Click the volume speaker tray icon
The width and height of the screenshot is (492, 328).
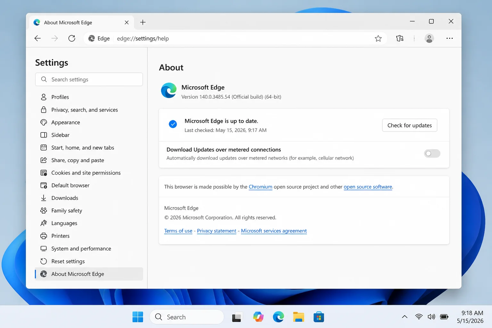[x=431, y=317]
